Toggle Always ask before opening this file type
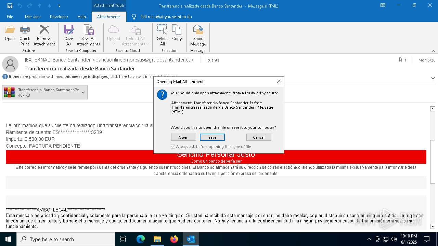Image resolution: width=438 pixels, height=246 pixels. (x=173, y=147)
